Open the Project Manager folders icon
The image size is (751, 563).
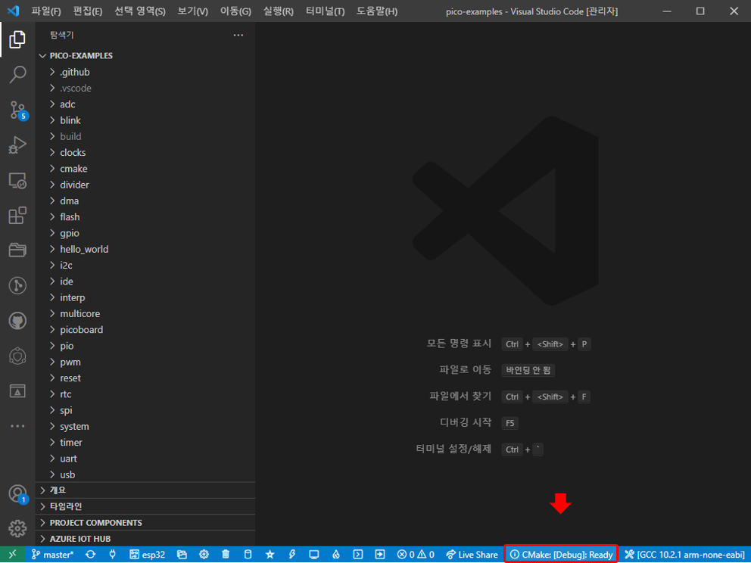(17, 250)
